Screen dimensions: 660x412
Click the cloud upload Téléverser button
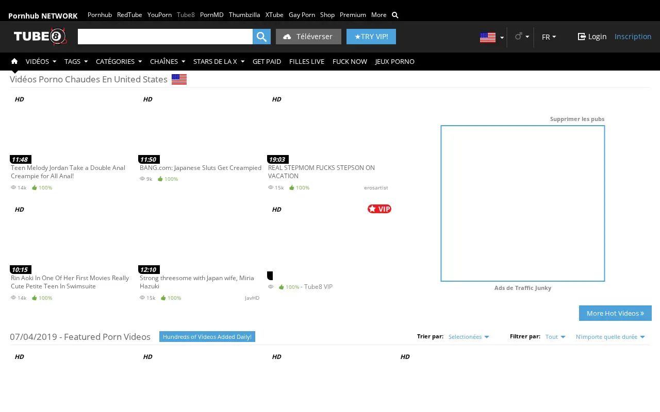click(x=308, y=37)
